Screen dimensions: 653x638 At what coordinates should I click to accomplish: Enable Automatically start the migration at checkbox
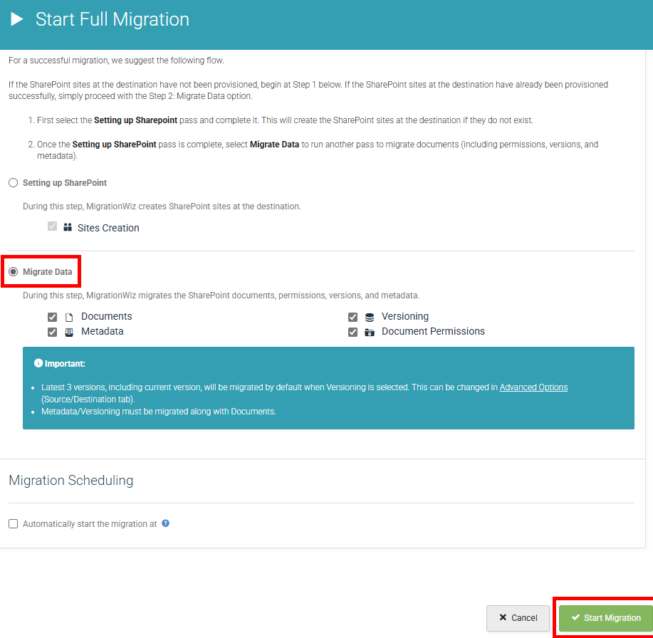click(x=14, y=524)
